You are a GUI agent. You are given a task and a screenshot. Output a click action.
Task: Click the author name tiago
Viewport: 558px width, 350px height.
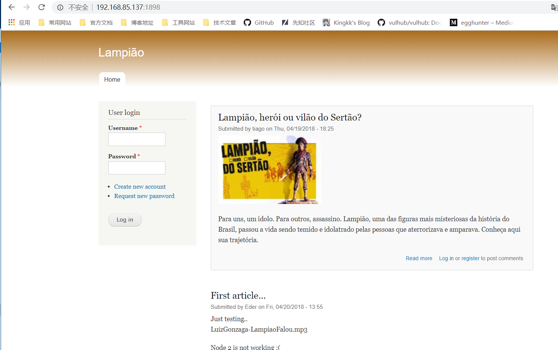pyautogui.click(x=258, y=129)
